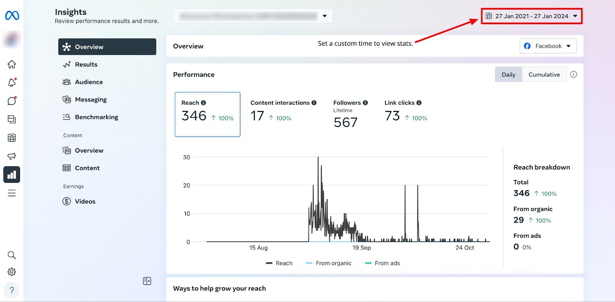615x302 pixels.
Task: Toggle From ads legend entry
Action: (x=382, y=263)
